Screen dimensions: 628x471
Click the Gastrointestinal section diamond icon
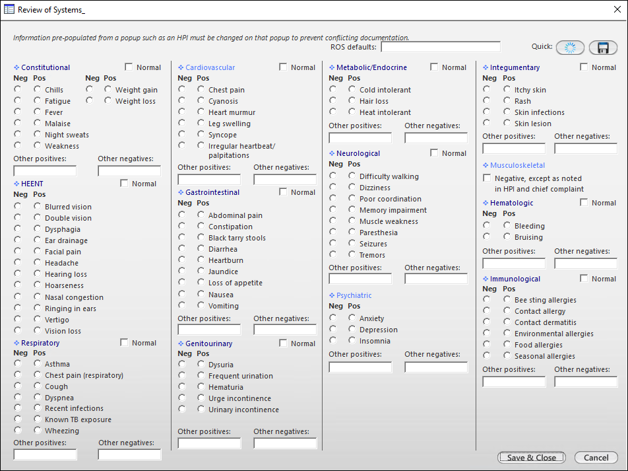tap(181, 192)
